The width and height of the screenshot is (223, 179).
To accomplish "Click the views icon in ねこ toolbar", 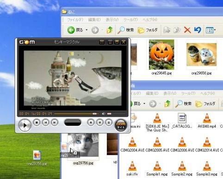I will (210, 30).
